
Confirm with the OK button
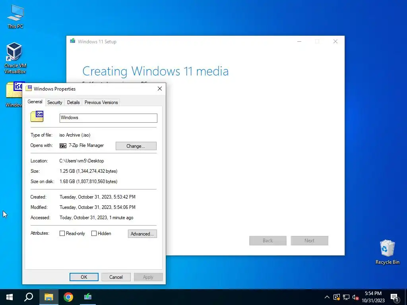84,277
